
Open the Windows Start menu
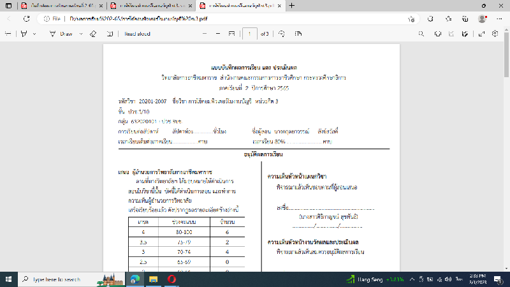[x=9, y=279]
